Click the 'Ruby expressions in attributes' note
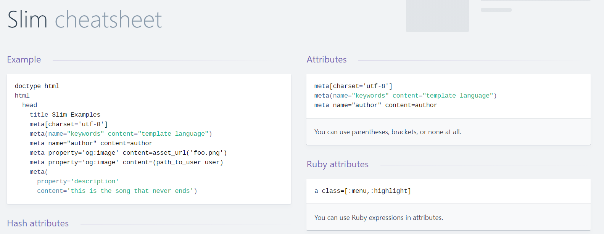Viewport: 604px width, 234px height. point(379,218)
